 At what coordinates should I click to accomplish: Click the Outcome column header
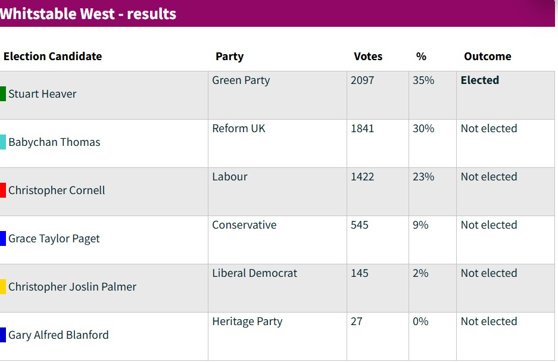point(488,56)
